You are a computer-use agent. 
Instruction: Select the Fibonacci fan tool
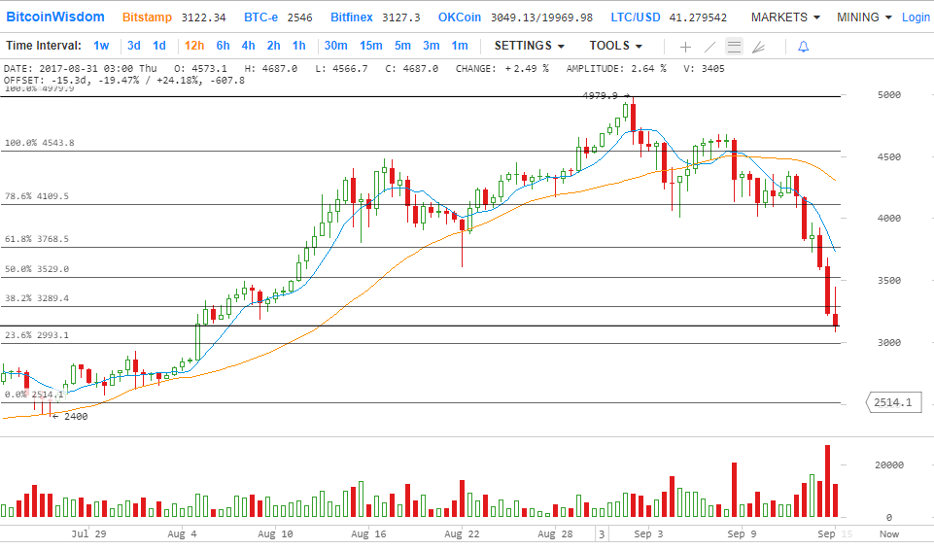(x=759, y=47)
